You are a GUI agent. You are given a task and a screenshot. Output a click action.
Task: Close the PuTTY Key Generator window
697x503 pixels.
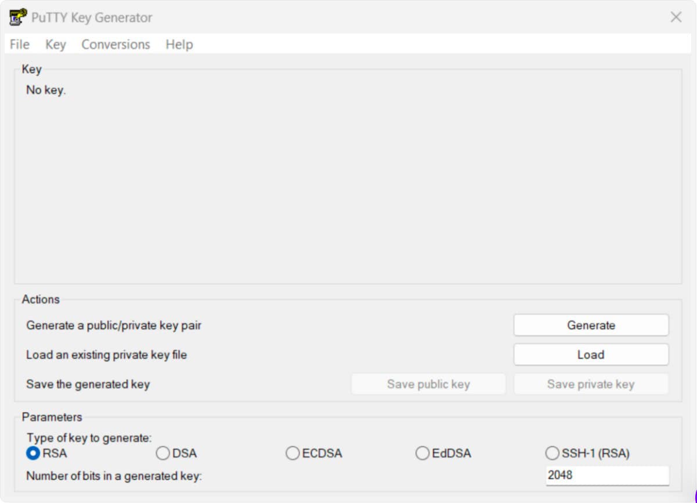click(x=676, y=17)
